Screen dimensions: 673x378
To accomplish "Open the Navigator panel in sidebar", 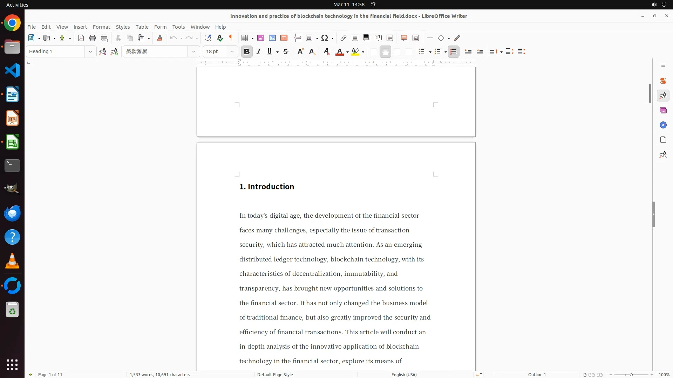I will 663,125.
